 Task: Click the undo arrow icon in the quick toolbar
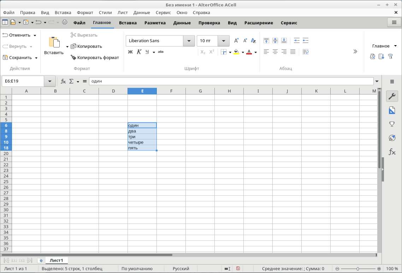(x=39, y=22)
